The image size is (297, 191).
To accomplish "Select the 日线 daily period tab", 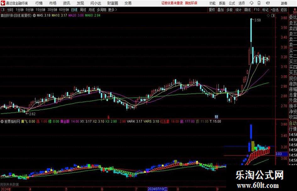I will click(x=74, y=10).
